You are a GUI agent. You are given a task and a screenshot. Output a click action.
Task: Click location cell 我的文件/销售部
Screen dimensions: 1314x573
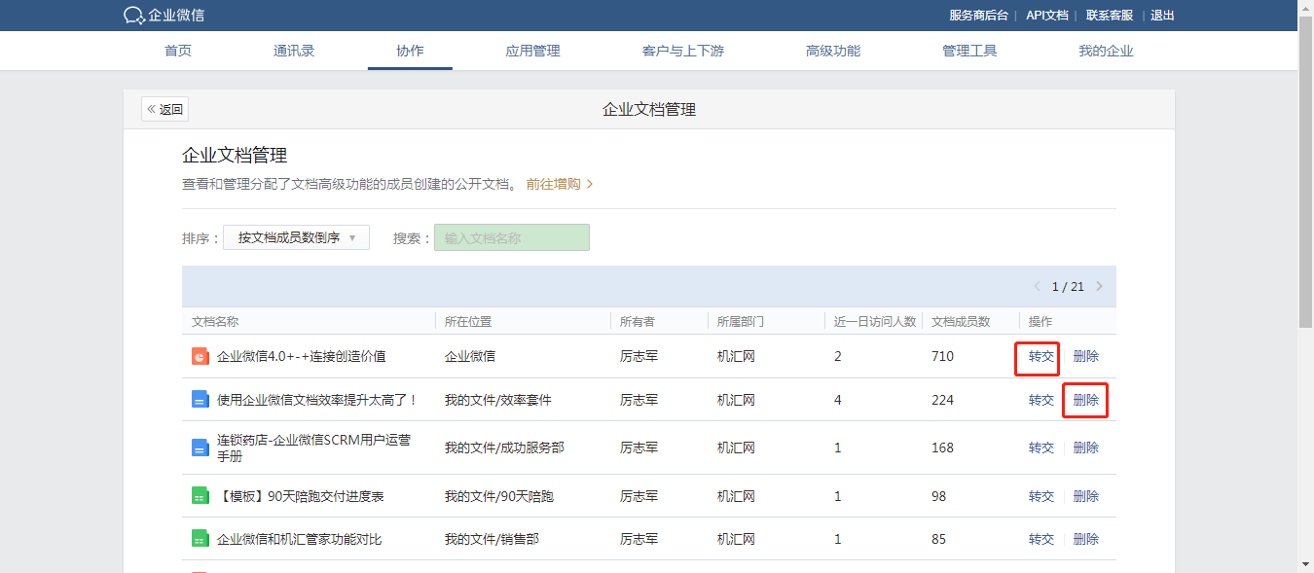pyautogui.click(x=492, y=539)
